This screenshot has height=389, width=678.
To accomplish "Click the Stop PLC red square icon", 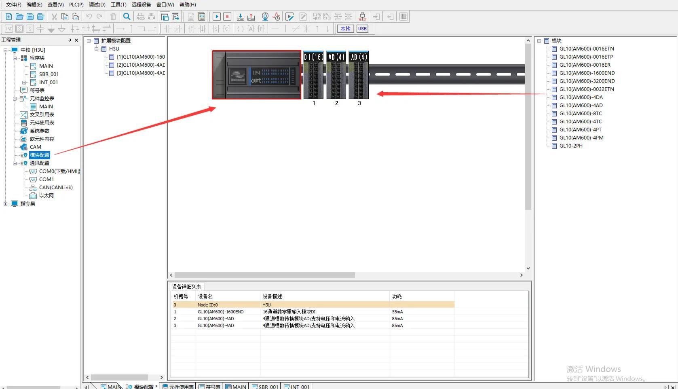I will pyautogui.click(x=227, y=17).
